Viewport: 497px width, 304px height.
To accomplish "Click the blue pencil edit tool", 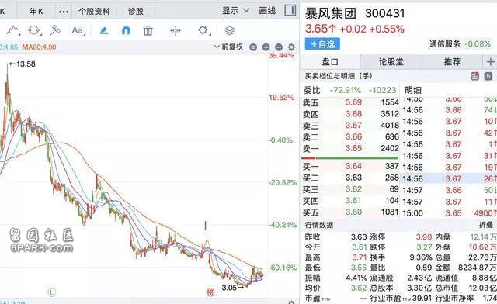I will tap(104, 31).
